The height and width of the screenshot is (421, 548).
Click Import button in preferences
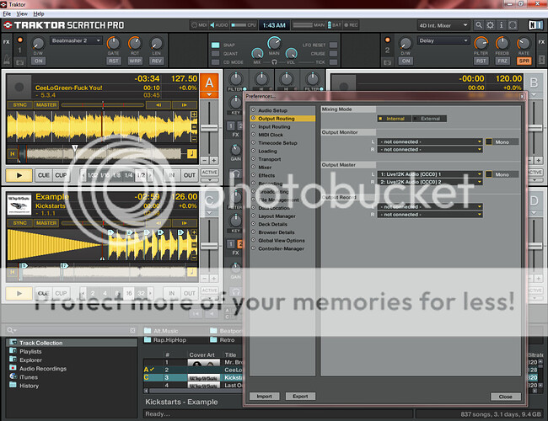coord(264,397)
